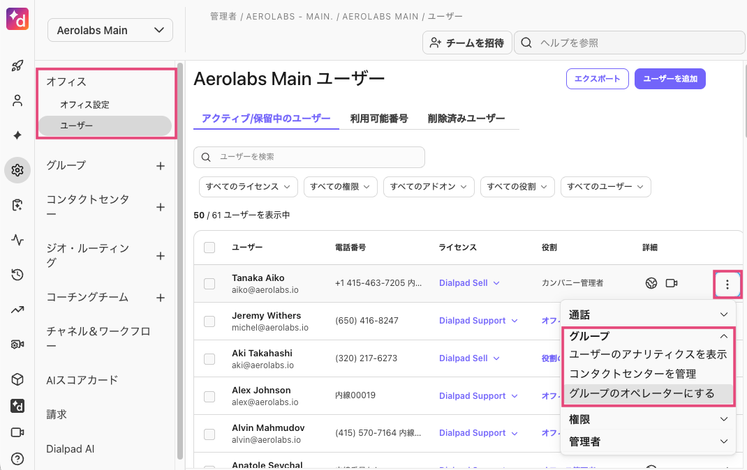Click the video icon in Tanaka Aiko row
The image size is (747, 470).
pyautogui.click(x=672, y=283)
